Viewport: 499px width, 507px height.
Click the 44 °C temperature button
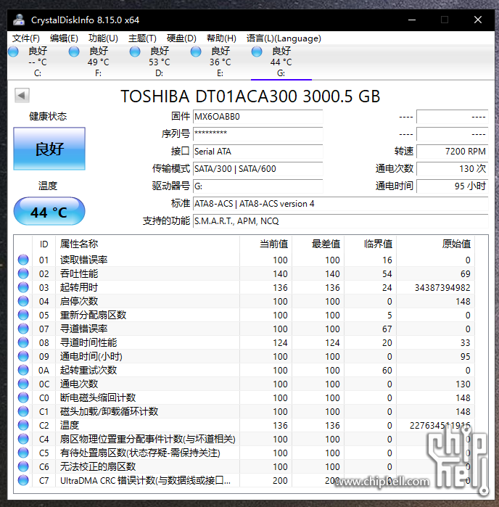coord(49,211)
